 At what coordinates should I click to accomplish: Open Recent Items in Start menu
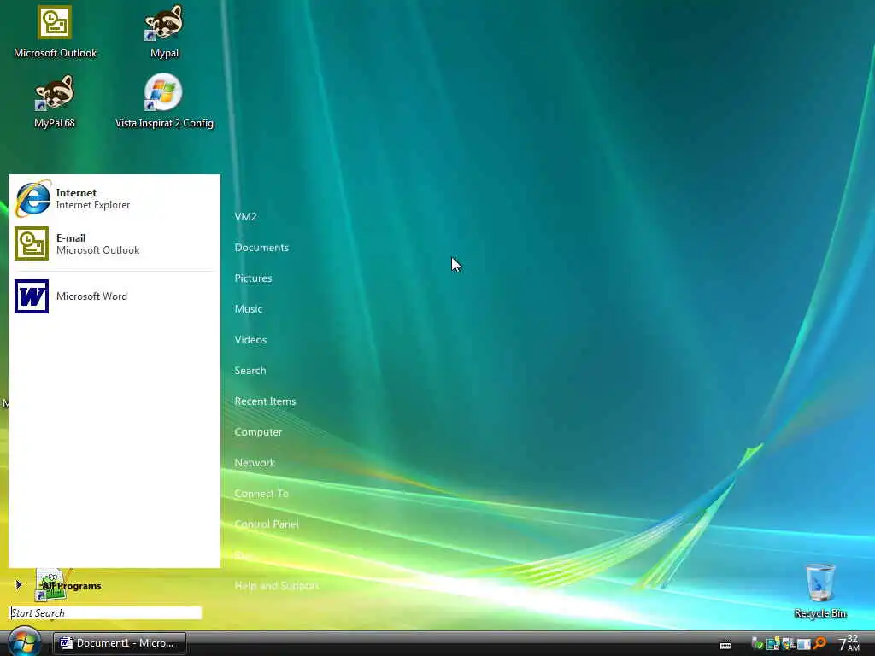click(265, 401)
